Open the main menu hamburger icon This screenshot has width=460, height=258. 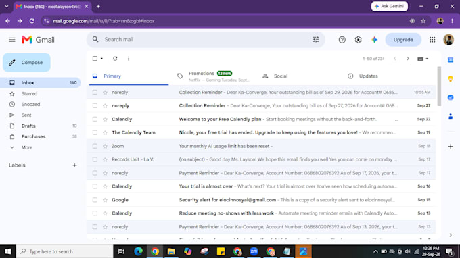[12, 40]
